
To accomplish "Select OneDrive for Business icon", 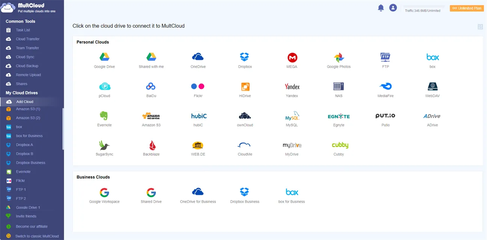I will (x=198, y=192).
